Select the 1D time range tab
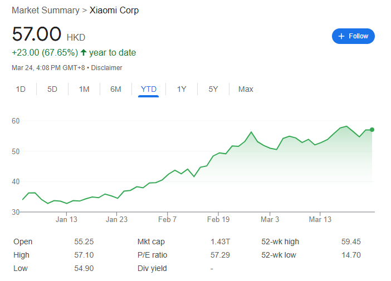 [x=21, y=89]
